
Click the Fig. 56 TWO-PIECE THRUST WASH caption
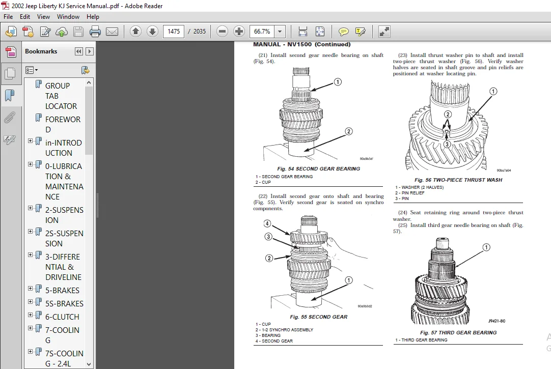point(458,180)
